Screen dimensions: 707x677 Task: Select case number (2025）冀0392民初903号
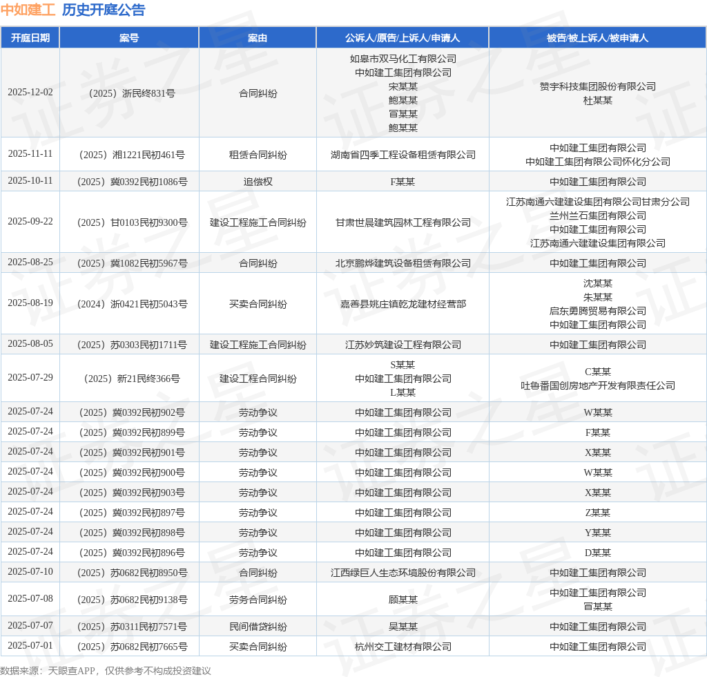(132, 493)
